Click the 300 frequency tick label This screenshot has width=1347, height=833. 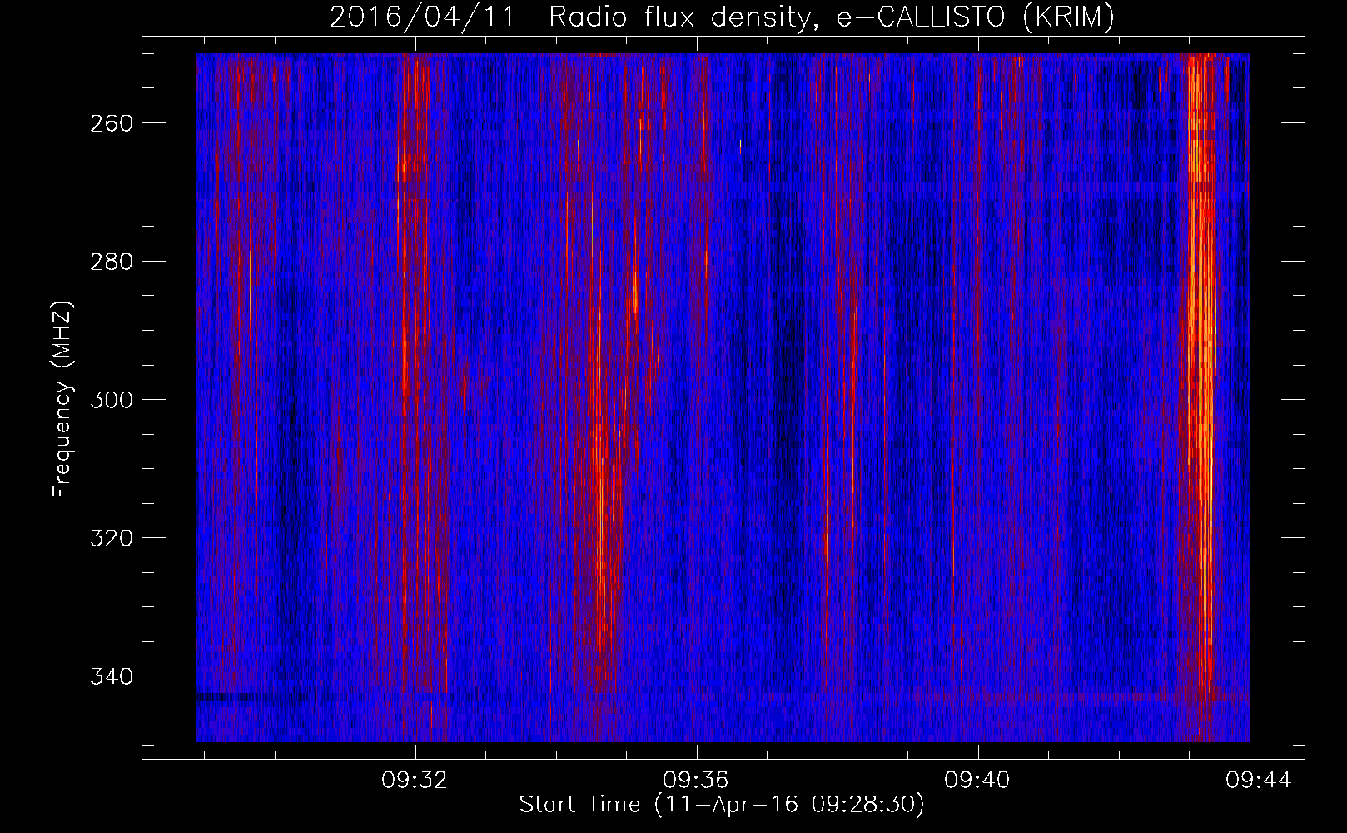(x=111, y=400)
